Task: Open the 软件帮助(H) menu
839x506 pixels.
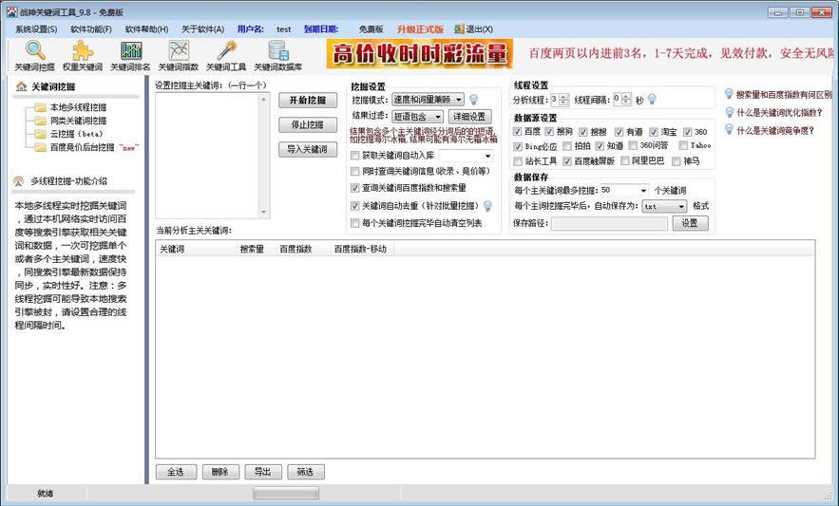Action: pyautogui.click(x=146, y=28)
